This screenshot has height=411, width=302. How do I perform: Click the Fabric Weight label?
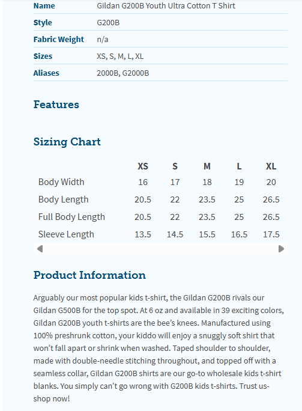(x=59, y=39)
